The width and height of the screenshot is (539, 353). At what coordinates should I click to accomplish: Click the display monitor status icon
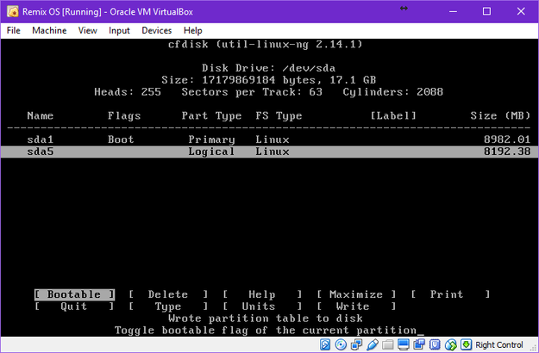(x=404, y=344)
